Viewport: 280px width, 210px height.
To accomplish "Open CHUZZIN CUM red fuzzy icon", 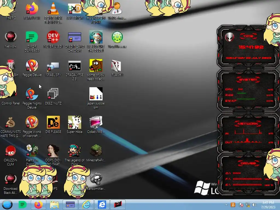I will (11, 155).
